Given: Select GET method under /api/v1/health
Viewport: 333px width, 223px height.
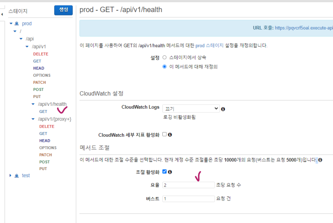Looking at the screenshot, I should coord(43,112).
